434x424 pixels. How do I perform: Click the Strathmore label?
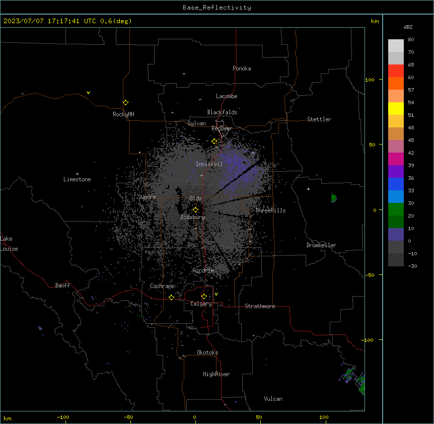(260, 306)
